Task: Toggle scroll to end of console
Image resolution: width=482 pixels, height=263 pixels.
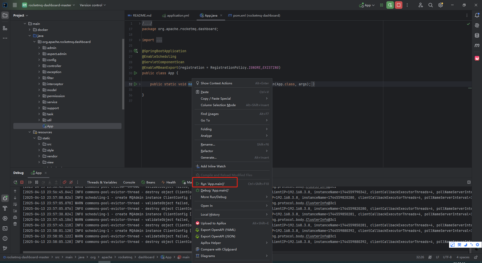Action: point(15,211)
